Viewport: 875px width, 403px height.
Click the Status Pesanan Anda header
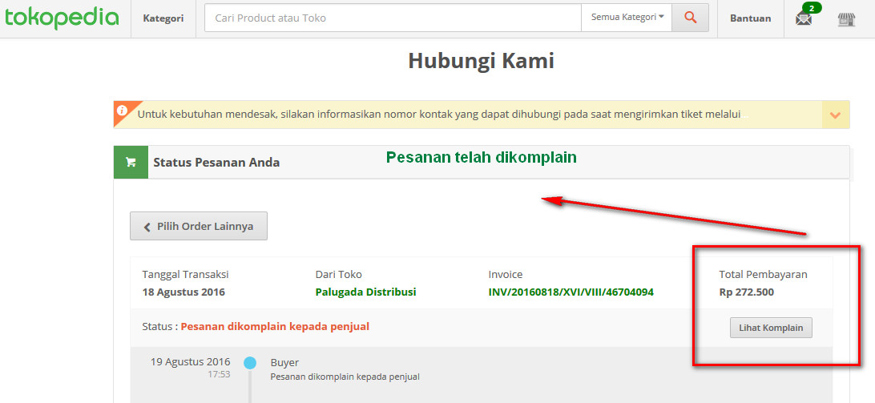click(216, 163)
